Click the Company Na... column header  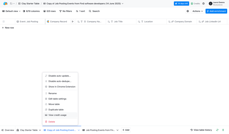(x=91, y=22)
